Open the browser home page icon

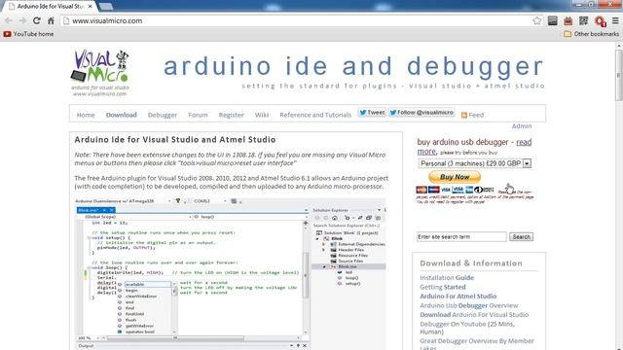(51, 20)
